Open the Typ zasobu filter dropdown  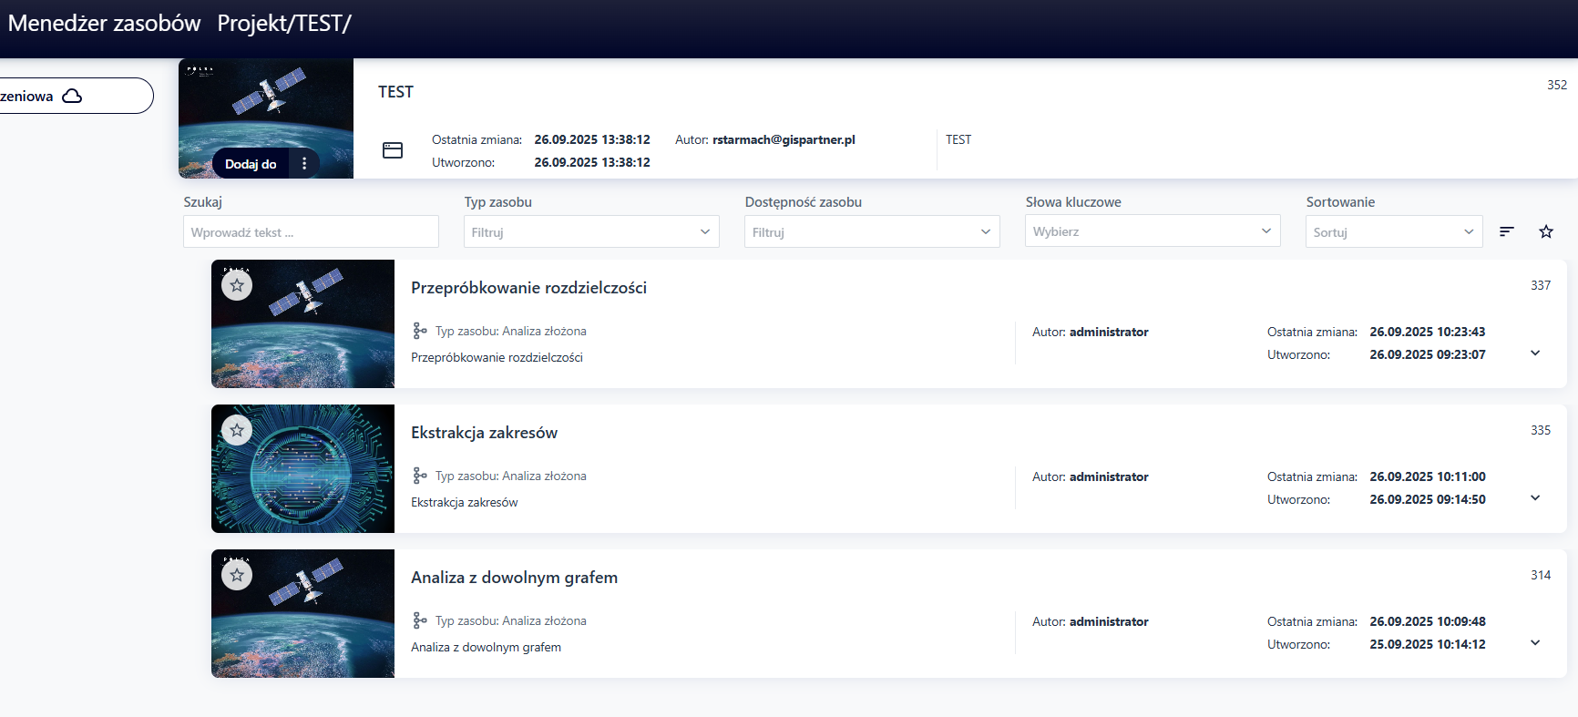coord(591,231)
